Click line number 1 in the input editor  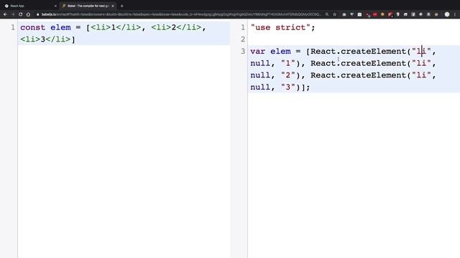[13, 27]
